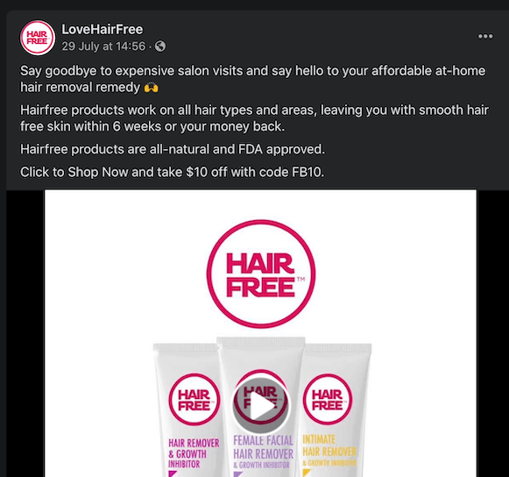509x477 pixels.
Task: Click the Hair Remover & Growth Inhibitor tube
Action: 187,410
